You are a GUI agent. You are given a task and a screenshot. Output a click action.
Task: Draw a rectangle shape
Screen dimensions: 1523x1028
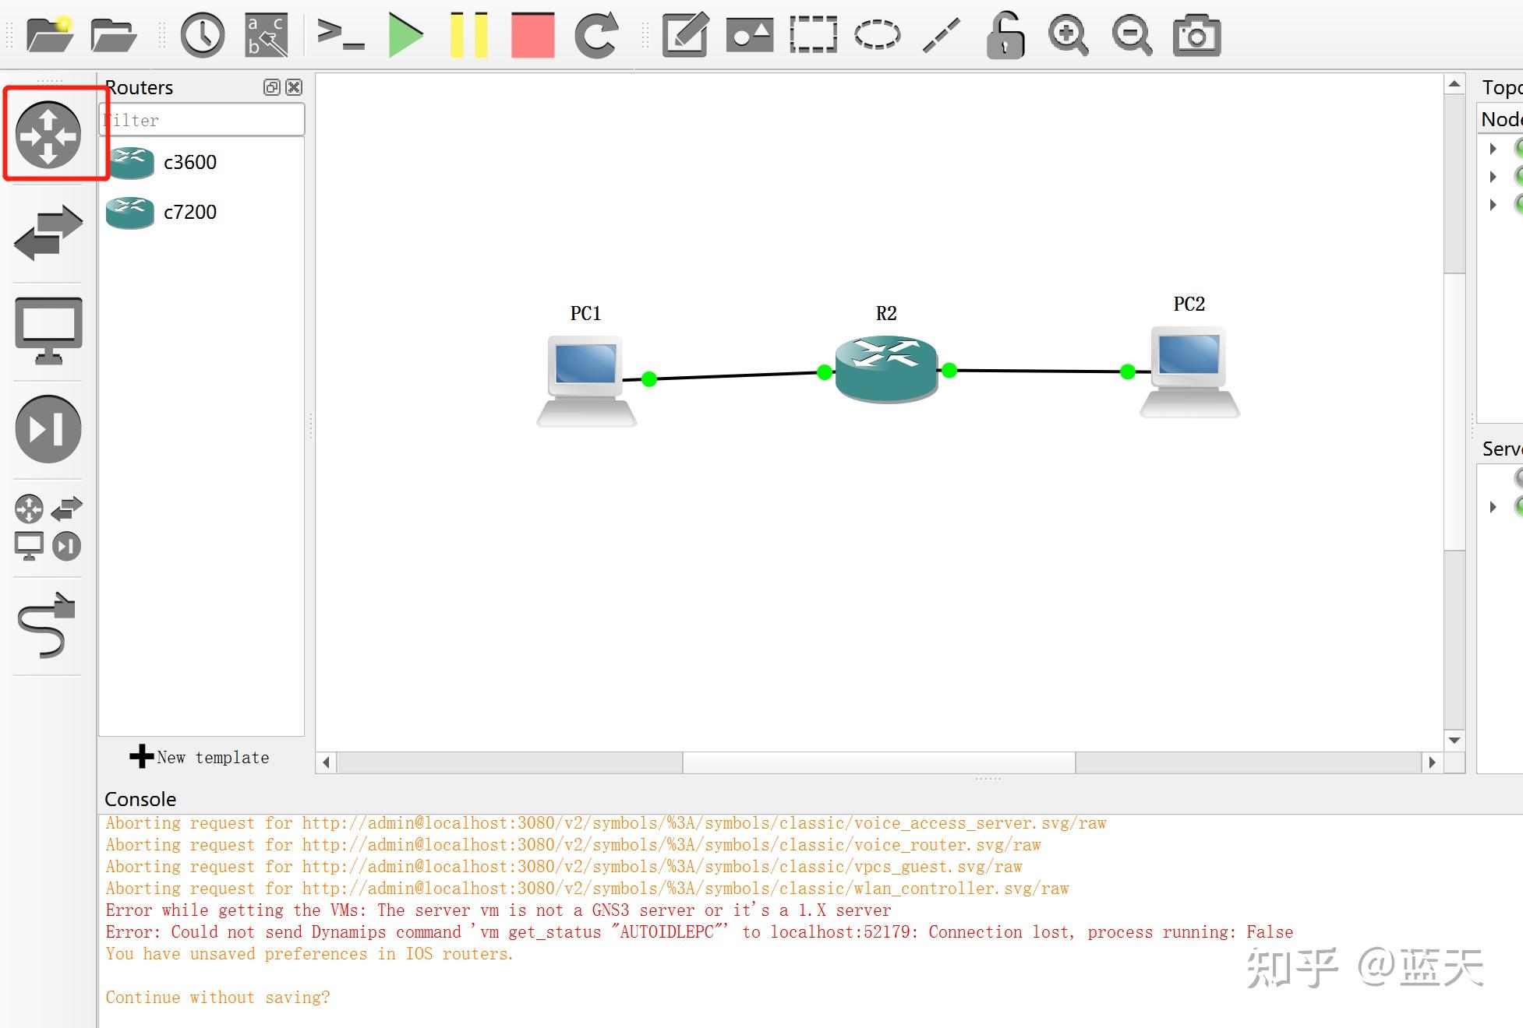pos(813,35)
